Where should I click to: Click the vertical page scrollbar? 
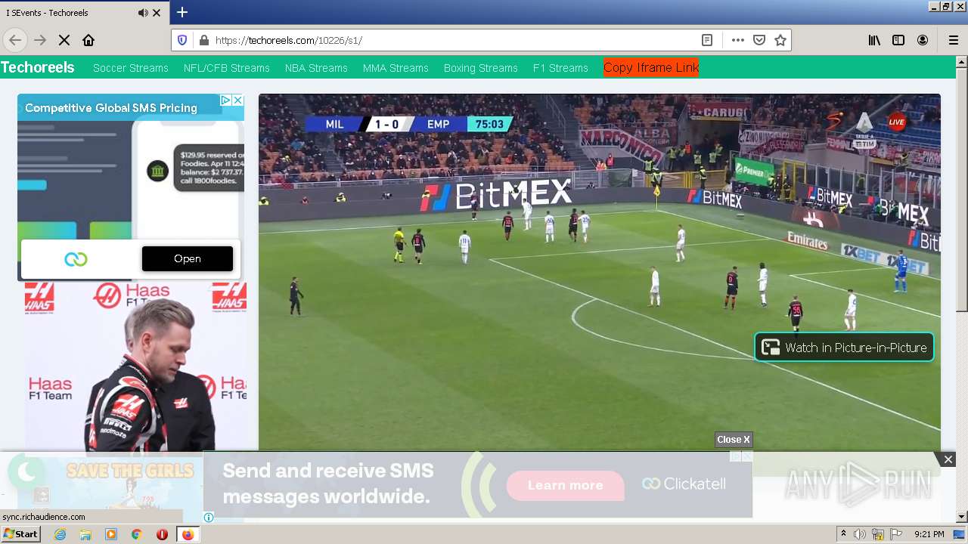coord(962,189)
